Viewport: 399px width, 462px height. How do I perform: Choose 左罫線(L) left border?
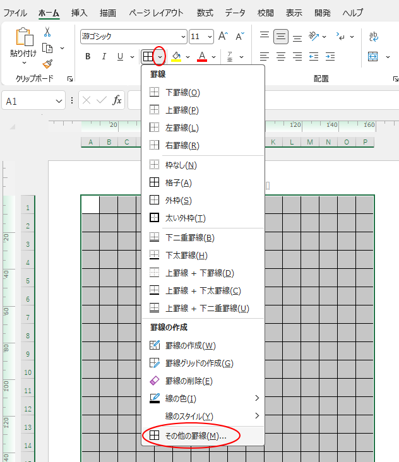(x=203, y=128)
